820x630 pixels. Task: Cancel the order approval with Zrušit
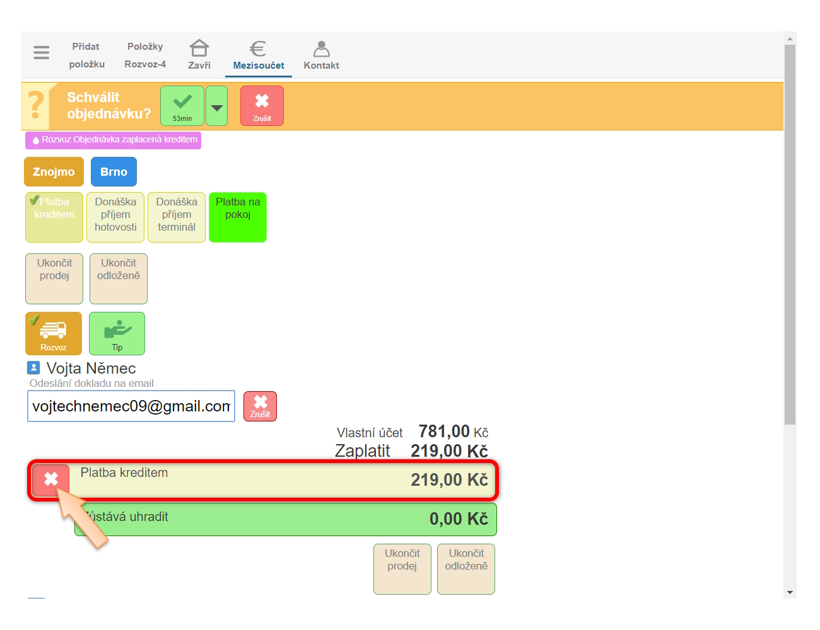tap(262, 106)
